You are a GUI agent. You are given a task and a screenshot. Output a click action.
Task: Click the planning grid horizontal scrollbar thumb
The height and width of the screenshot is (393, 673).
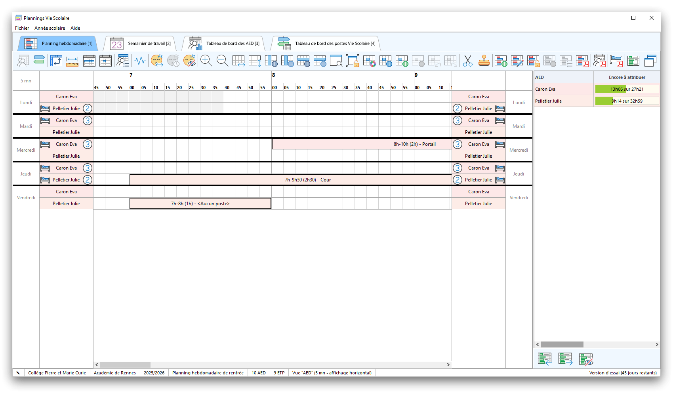point(125,364)
